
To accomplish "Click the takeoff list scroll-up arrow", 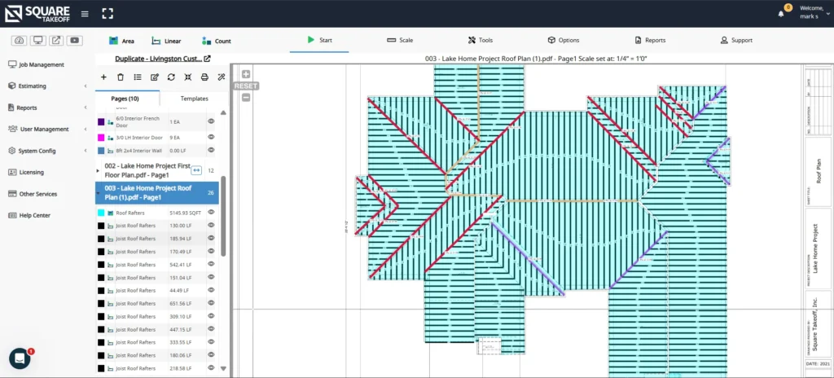I will tap(223, 112).
